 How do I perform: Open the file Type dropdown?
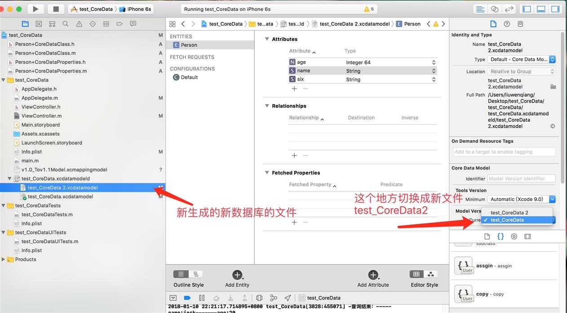tap(522, 59)
